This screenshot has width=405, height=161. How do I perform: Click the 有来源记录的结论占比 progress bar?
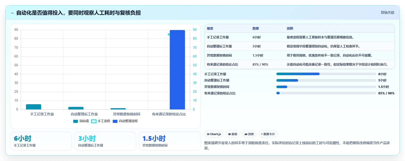326,93
